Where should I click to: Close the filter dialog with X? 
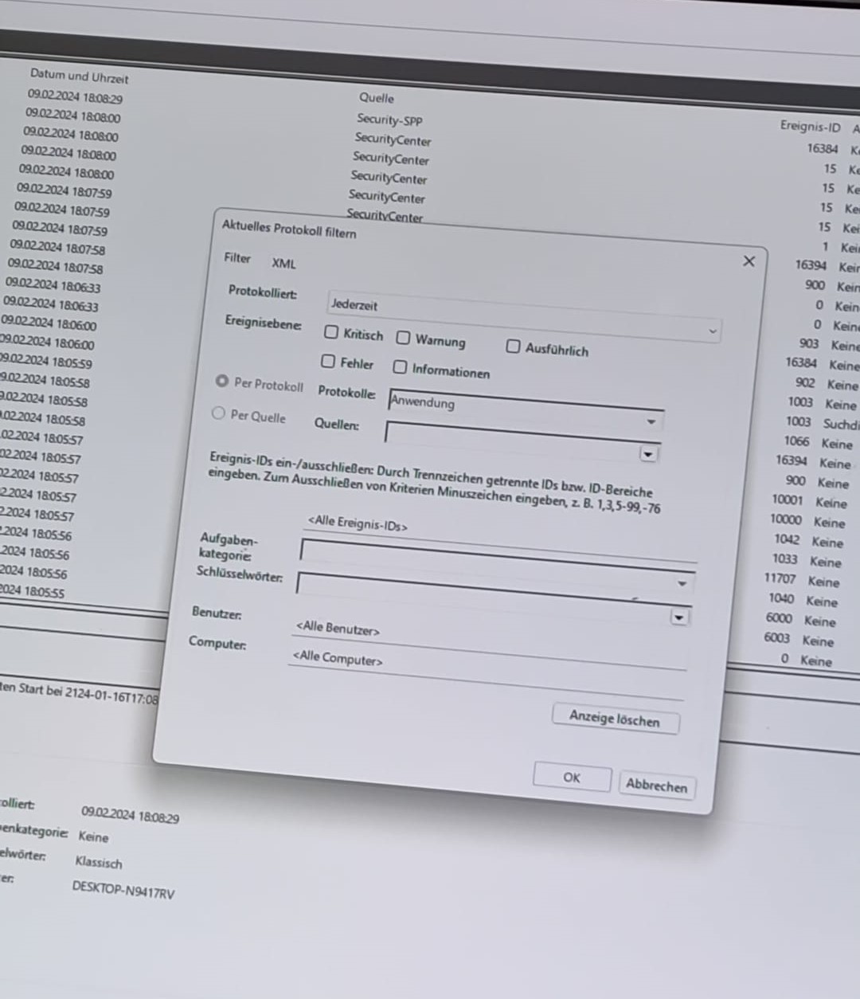tap(749, 261)
